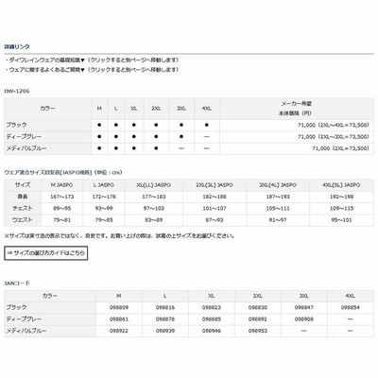378x378 pixels.
Task: Click the JAN code section heading
Action: pos(17,283)
